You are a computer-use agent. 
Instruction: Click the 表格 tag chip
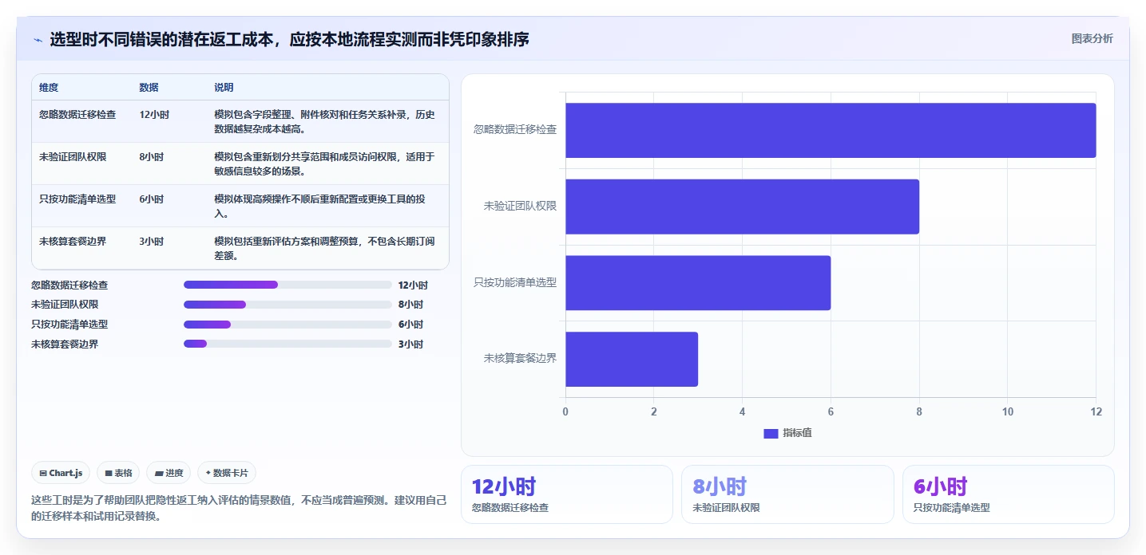tap(118, 473)
